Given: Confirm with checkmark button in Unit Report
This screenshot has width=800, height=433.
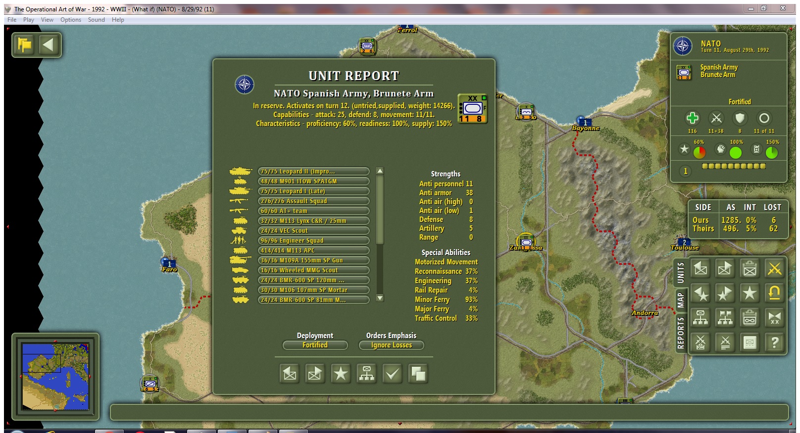Looking at the screenshot, I should click(x=392, y=374).
